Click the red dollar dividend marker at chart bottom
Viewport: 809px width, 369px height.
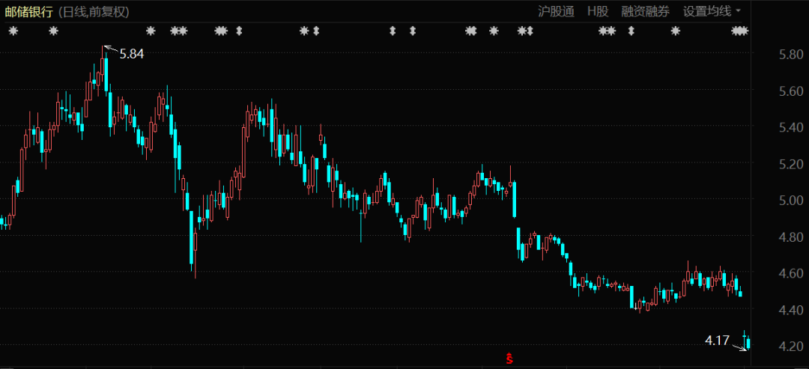pos(510,359)
